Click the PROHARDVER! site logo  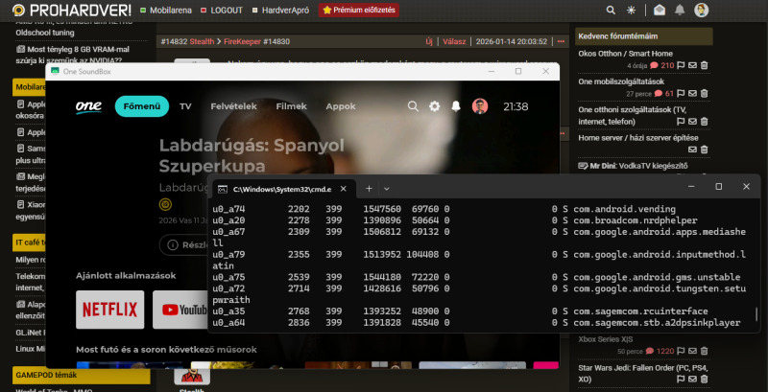click(x=72, y=10)
